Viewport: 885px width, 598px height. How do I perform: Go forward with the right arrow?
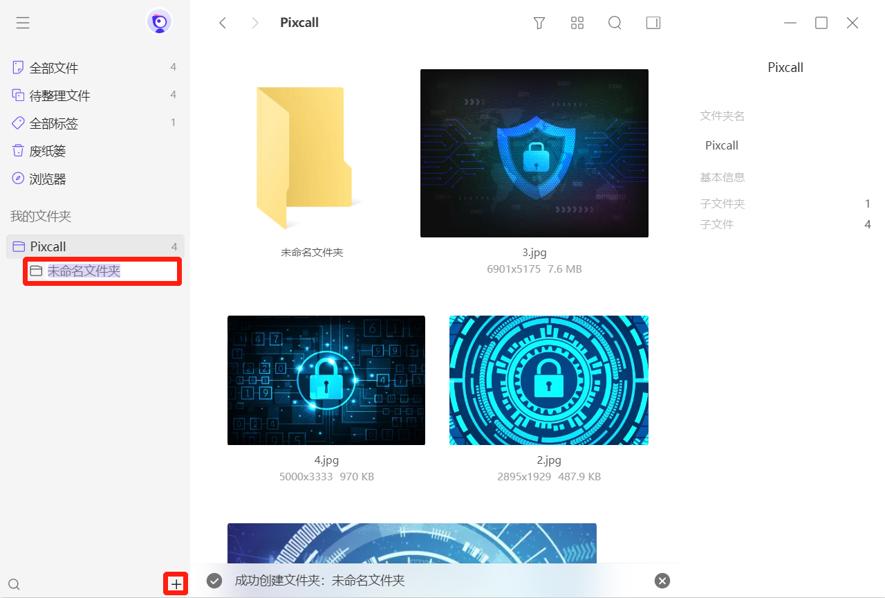click(x=255, y=23)
